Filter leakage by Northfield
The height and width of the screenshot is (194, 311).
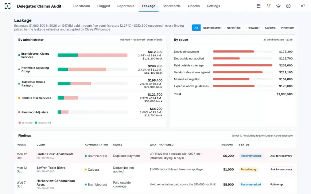click(234, 28)
